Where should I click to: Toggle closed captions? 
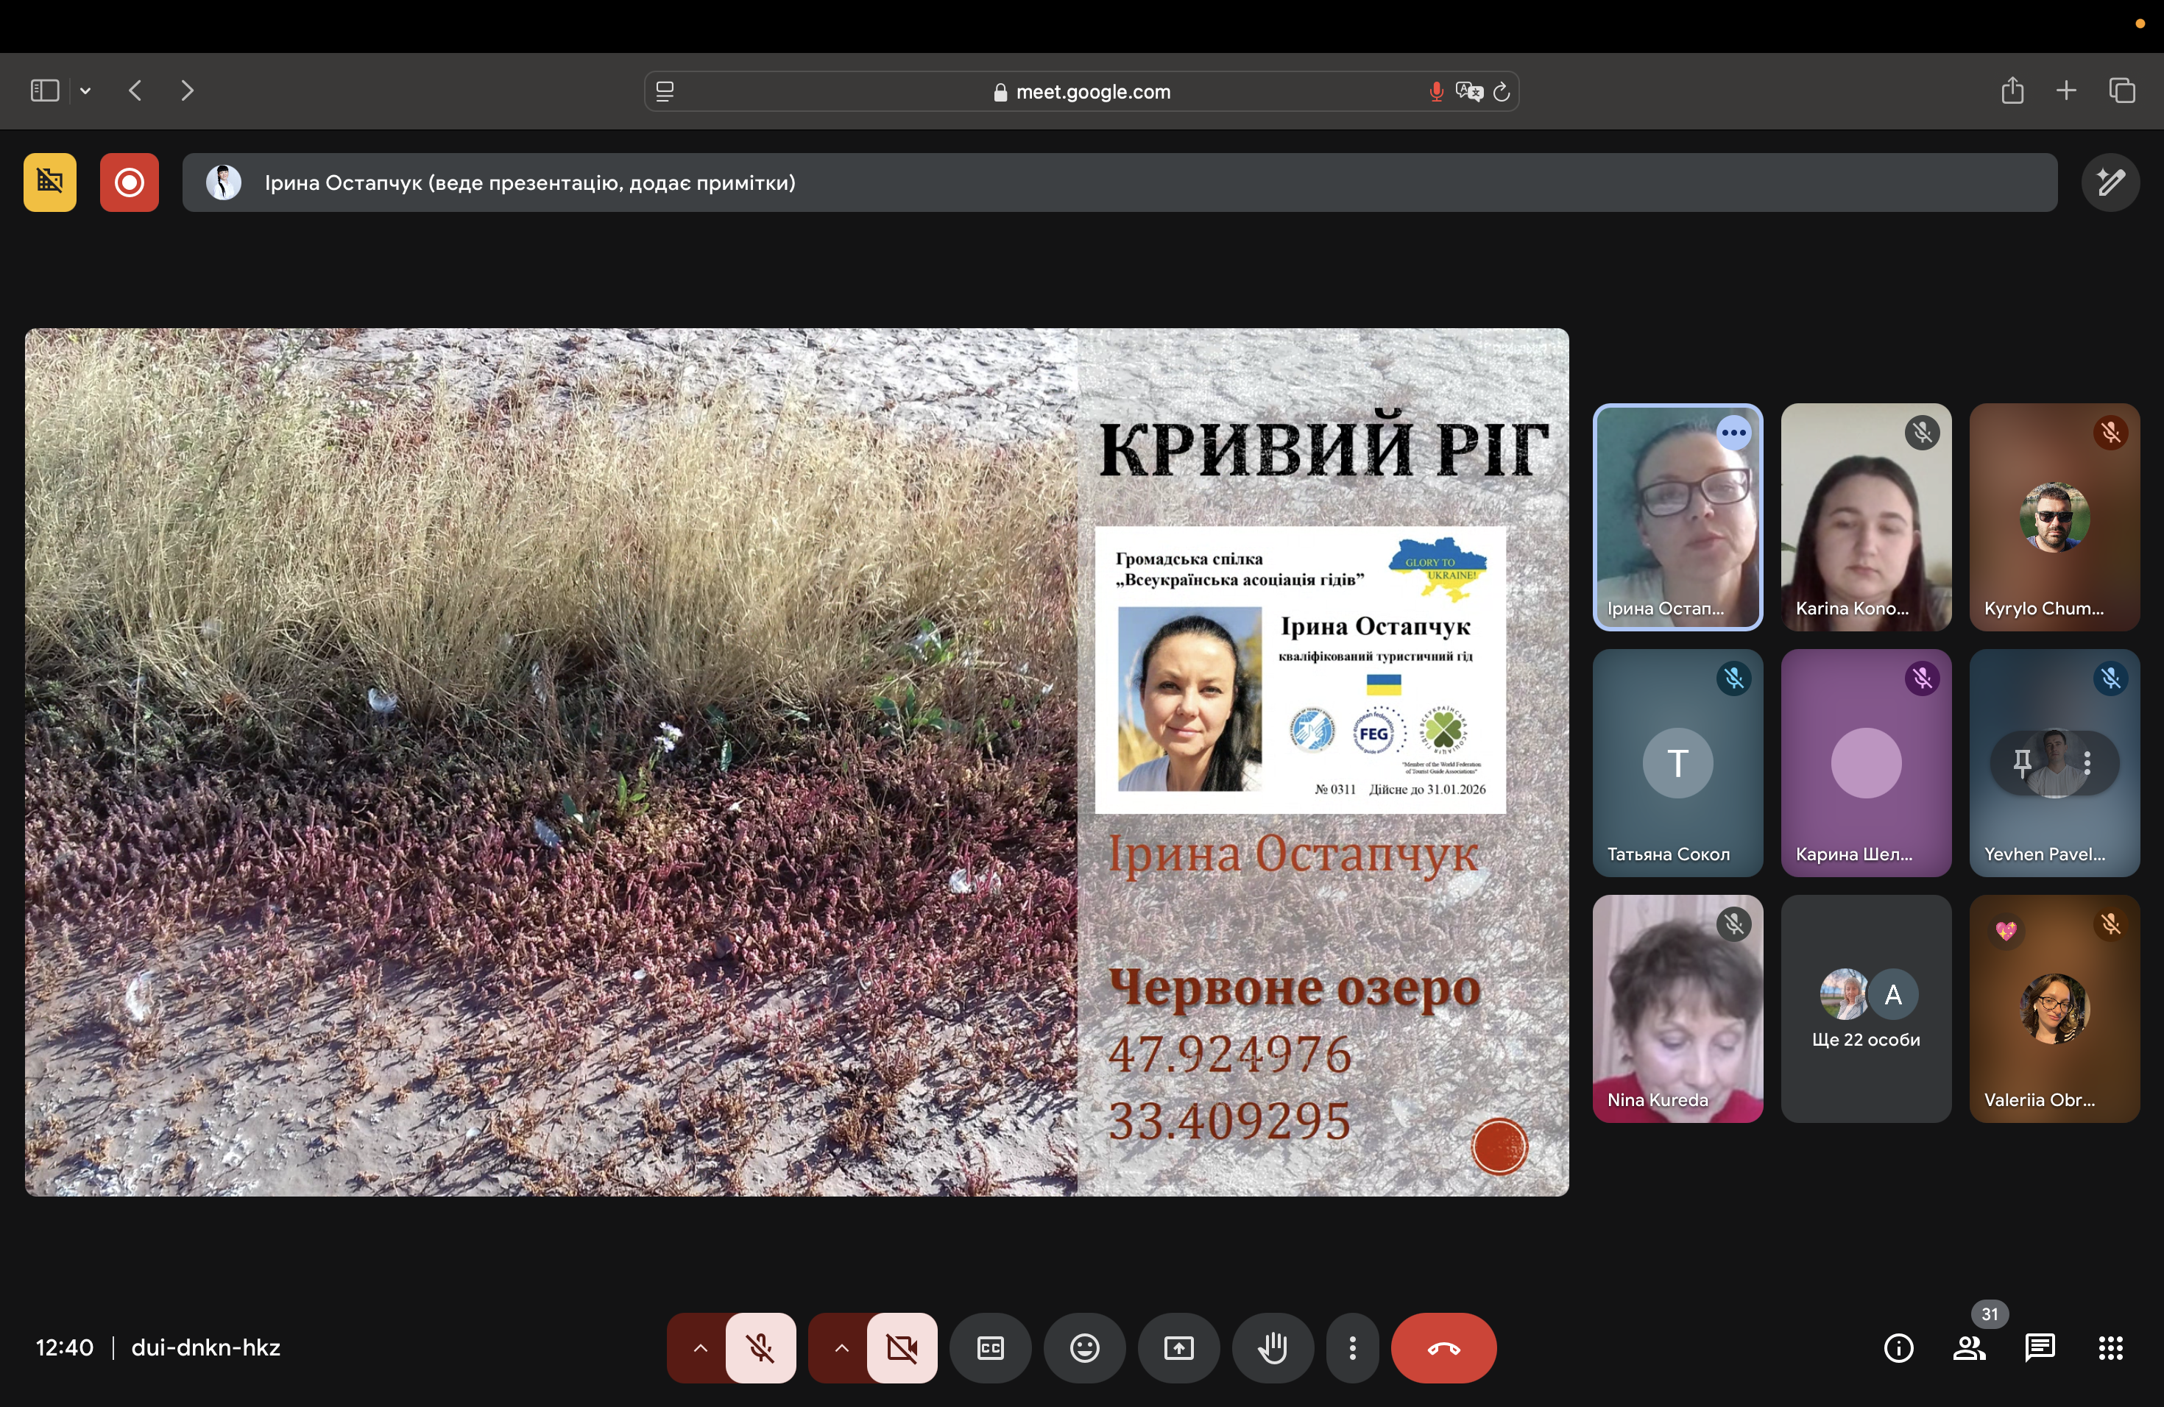tap(990, 1348)
